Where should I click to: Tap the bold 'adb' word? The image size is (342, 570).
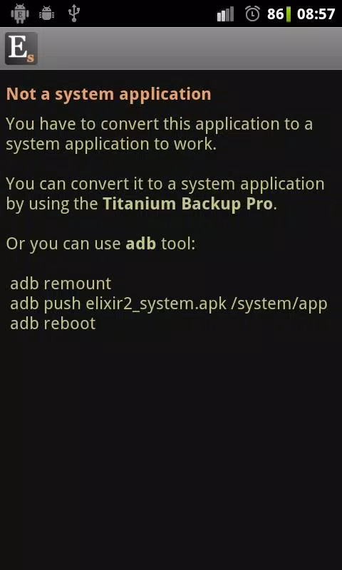pos(140,244)
